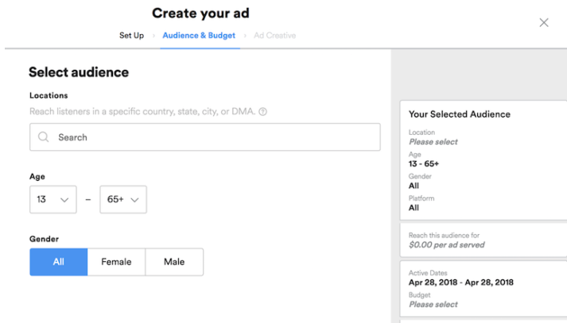Go back to Set Up step

[132, 36]
